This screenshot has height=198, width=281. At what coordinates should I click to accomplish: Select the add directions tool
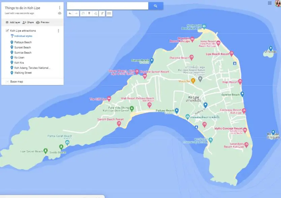[102, 14]
